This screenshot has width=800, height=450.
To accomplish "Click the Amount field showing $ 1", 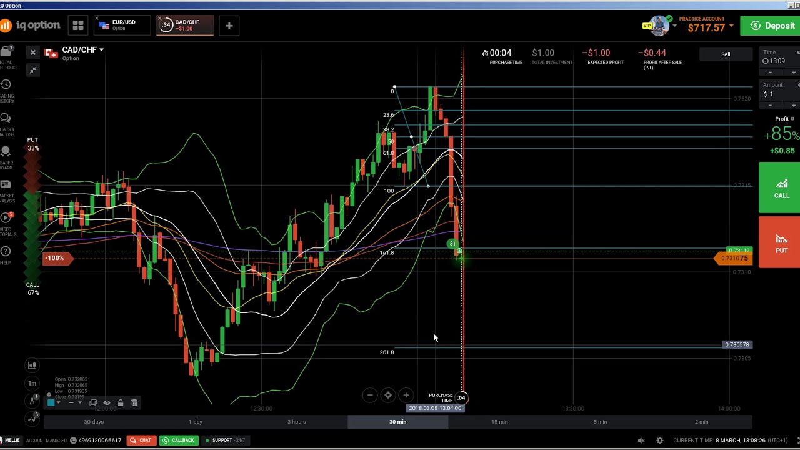I will click(x=780, y=90).
